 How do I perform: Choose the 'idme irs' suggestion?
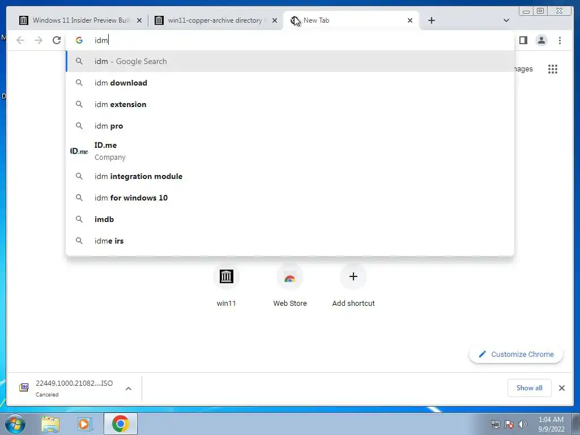290,240
